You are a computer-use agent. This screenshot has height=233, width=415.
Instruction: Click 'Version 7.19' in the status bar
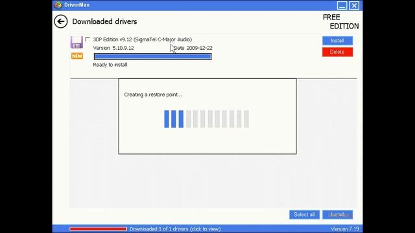click(x=344, y=228)
